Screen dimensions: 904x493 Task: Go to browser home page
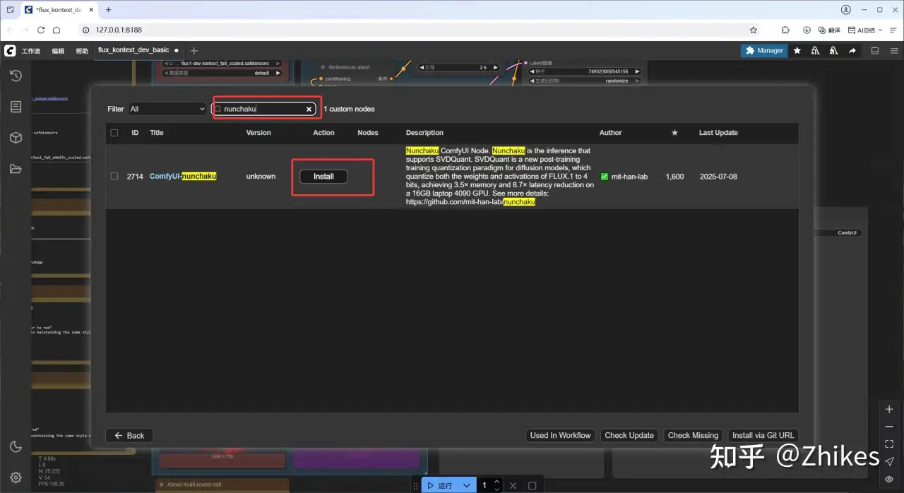click(x=56, y=30)
